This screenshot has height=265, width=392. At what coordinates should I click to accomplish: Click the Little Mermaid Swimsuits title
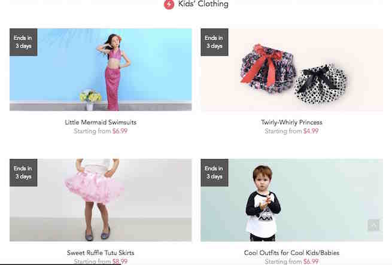[x=101, y=122]
